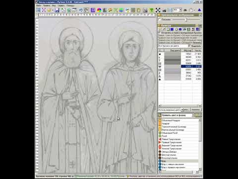Image resolution: width=238 pixels, height=179 pixels.
Task: Open the first menu in the menu bar
Action: [x=39, y=5]
